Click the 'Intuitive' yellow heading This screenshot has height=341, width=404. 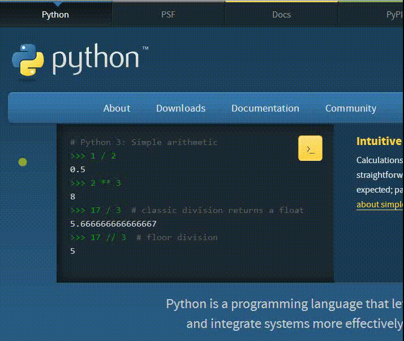pos(379,142)
